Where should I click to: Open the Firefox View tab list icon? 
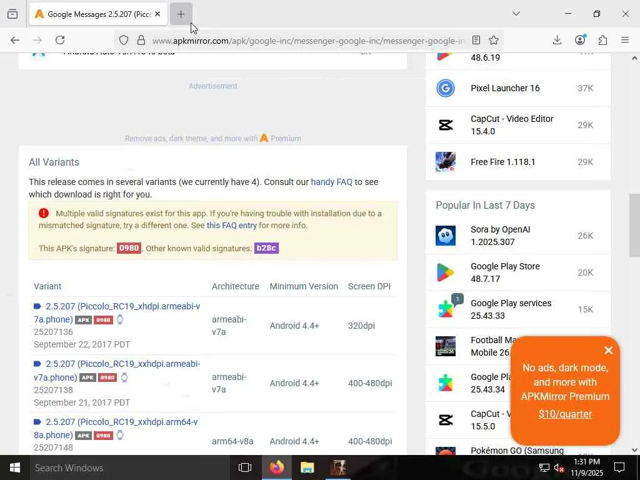pos(12,14)
